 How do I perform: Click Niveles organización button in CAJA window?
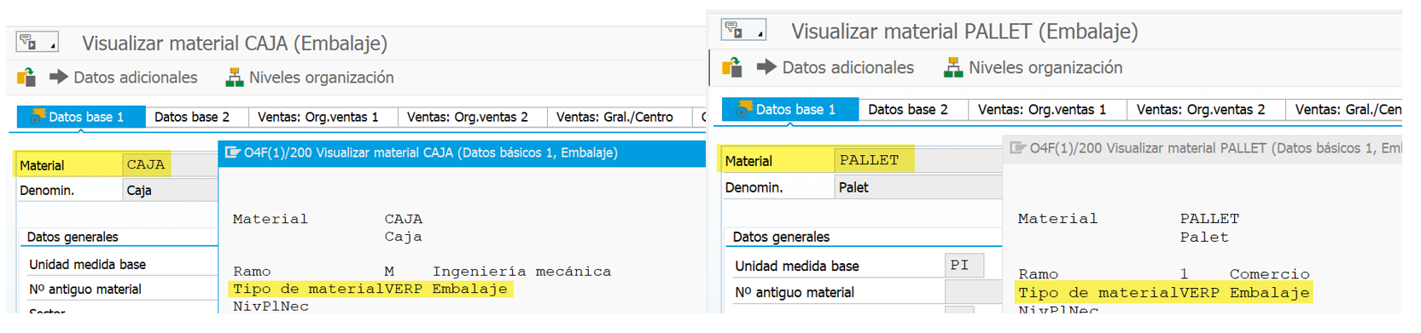click(x=309, y=78)
